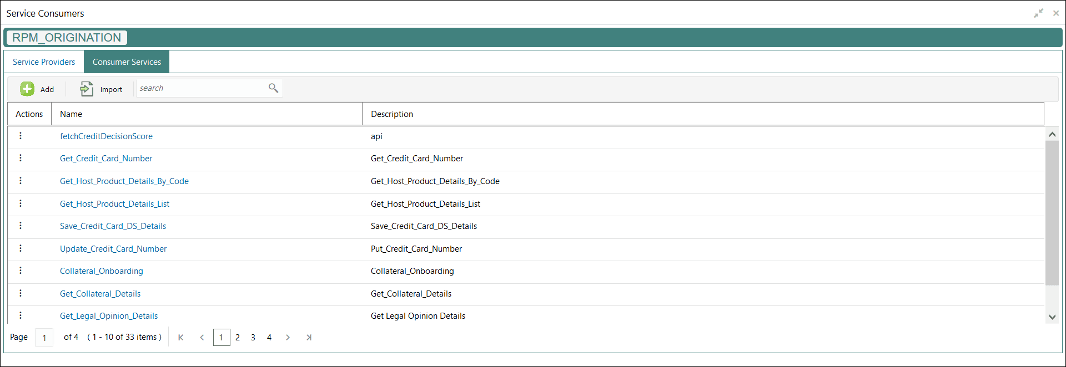Click the search input field
Screen dimensions: 1066x367
[201, 88]
